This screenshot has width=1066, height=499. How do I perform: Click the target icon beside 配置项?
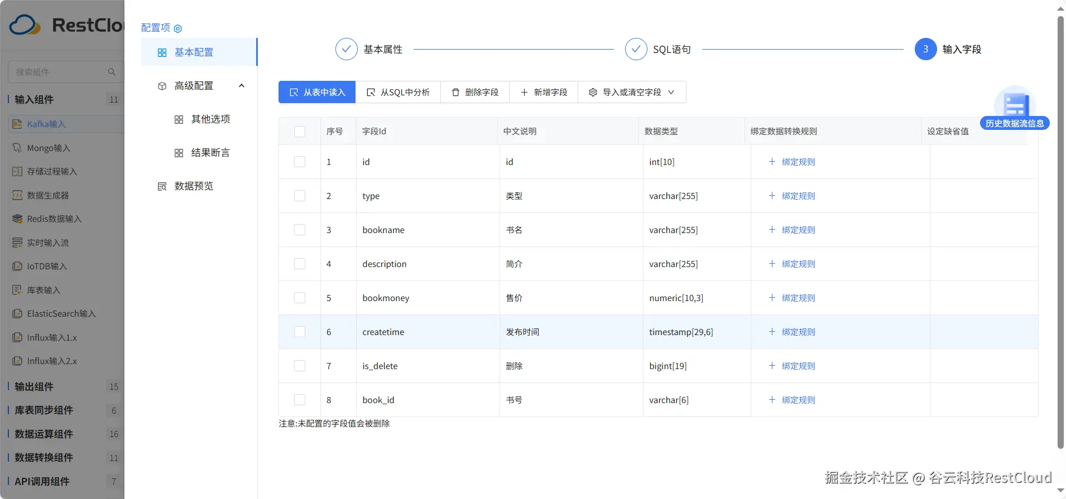[178, 28]
